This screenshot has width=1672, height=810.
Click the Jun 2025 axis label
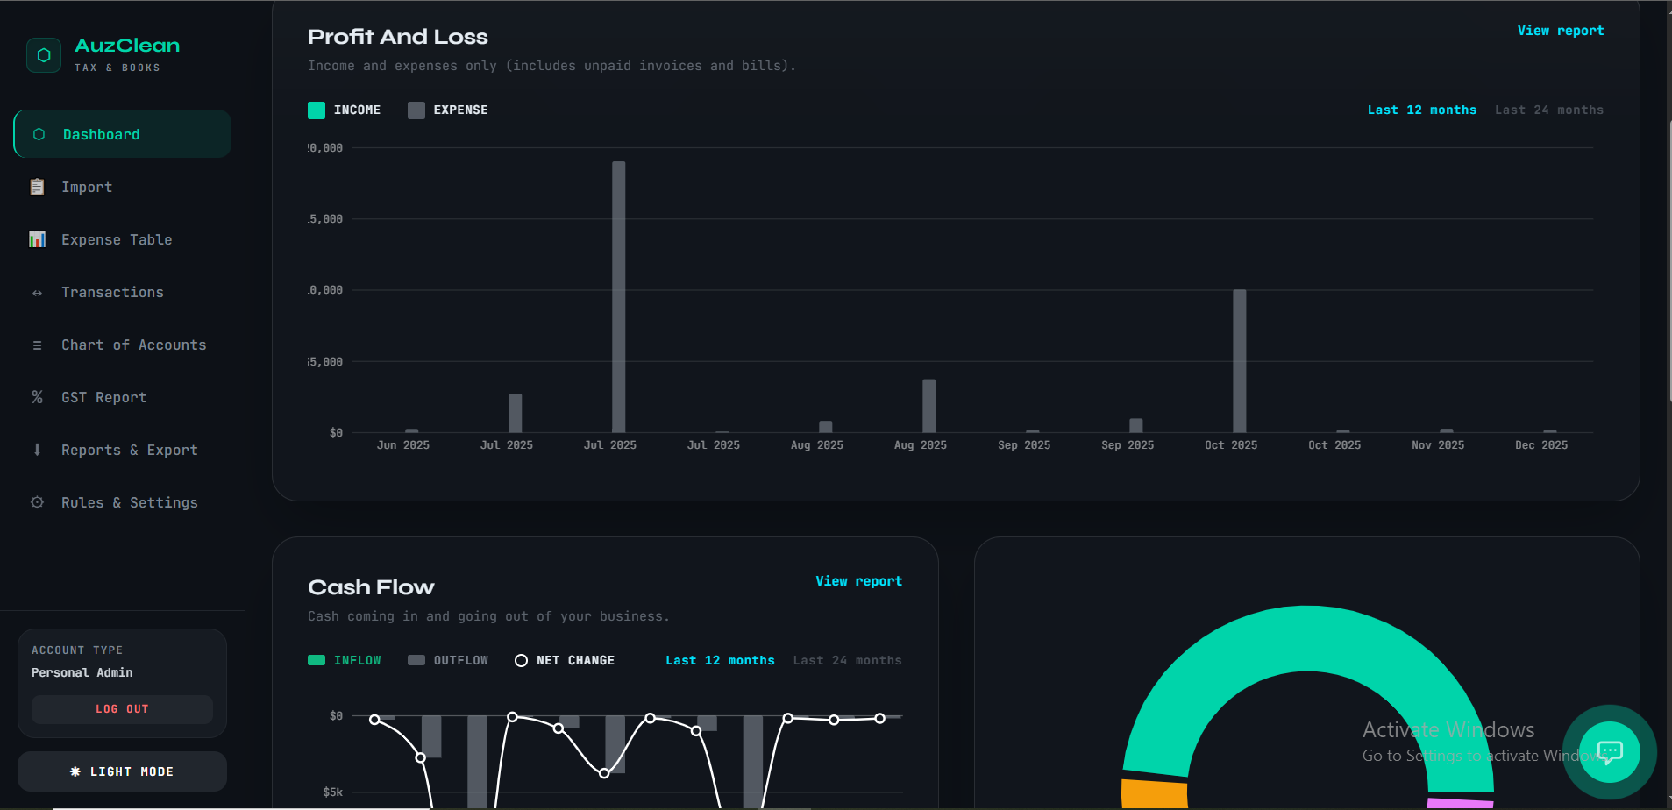point(403,445)
